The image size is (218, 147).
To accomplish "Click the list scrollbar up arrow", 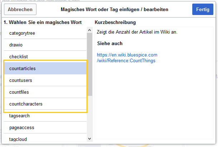I will click(90, 30).
